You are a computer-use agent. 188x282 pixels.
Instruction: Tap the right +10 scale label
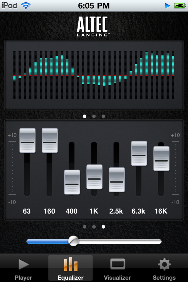click(175, 135)
